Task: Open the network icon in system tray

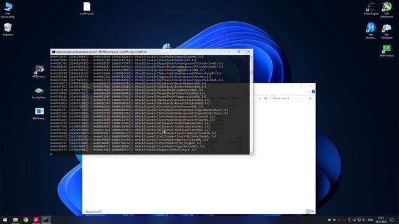Action: [359, 220]
